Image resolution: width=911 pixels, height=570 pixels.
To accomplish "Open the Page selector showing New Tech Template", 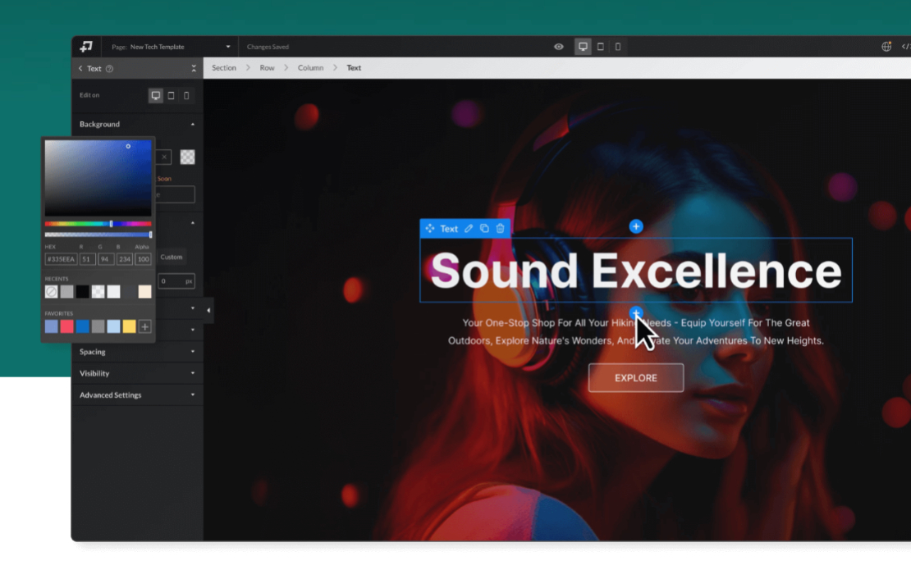I will click(171, 47).
